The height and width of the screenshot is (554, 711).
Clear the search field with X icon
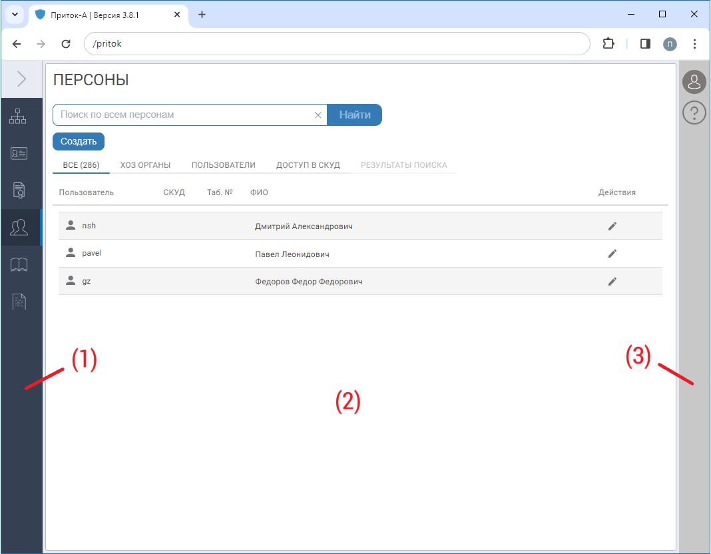coord(318,115)
